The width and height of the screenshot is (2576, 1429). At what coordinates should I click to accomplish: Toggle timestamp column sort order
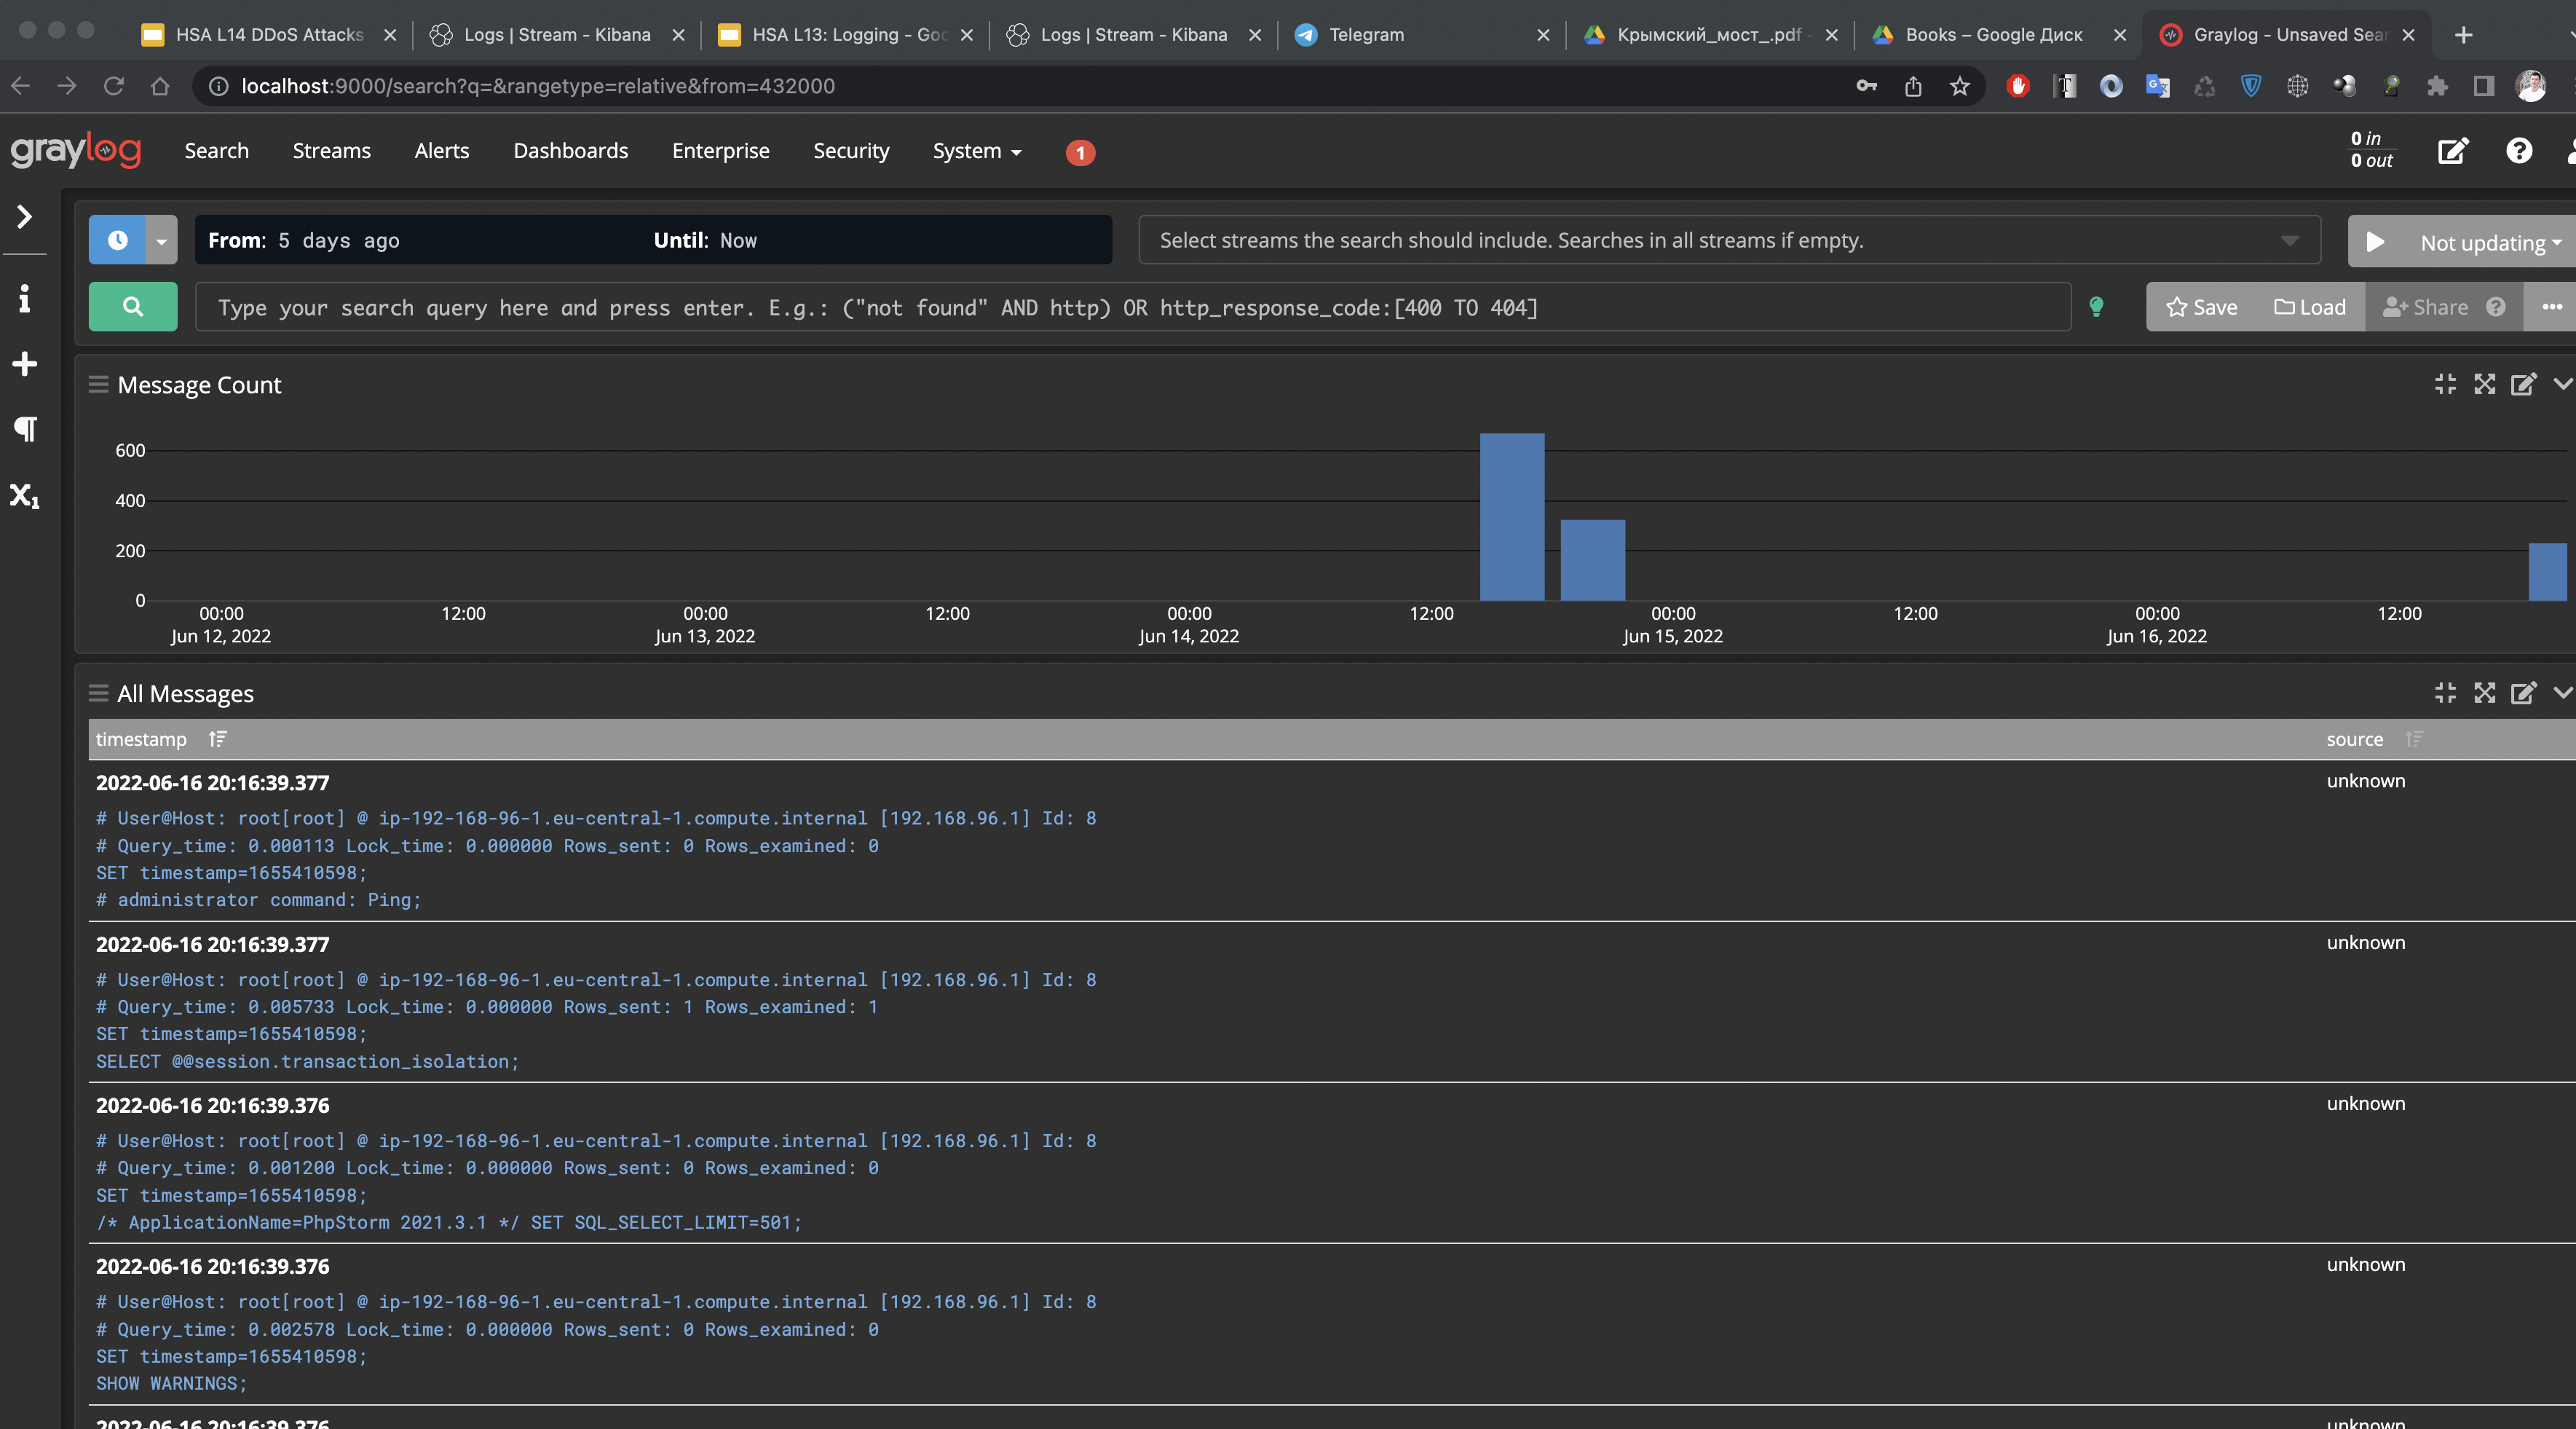tap(218, 739)
